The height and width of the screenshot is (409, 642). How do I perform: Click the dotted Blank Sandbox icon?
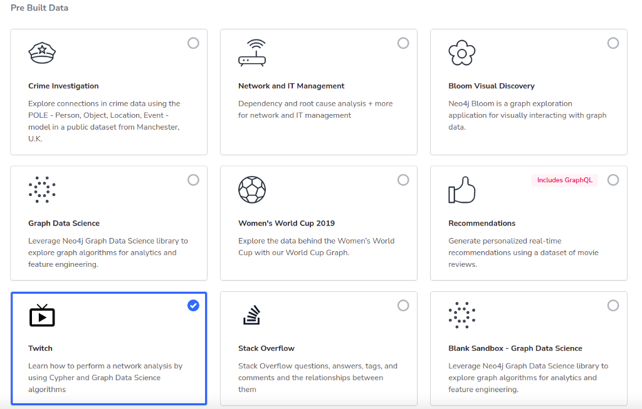(462, 315)
